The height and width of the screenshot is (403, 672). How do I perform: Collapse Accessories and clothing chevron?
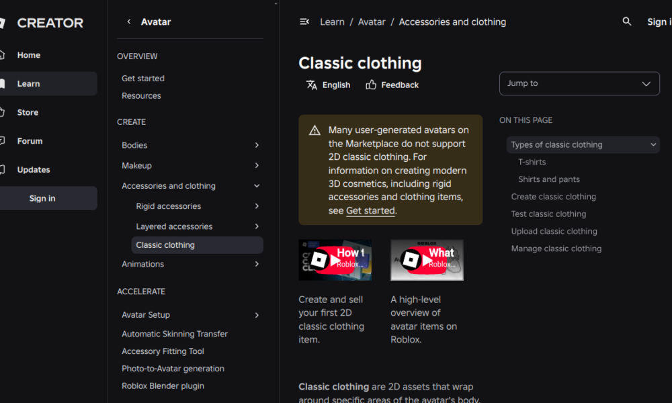257,186
